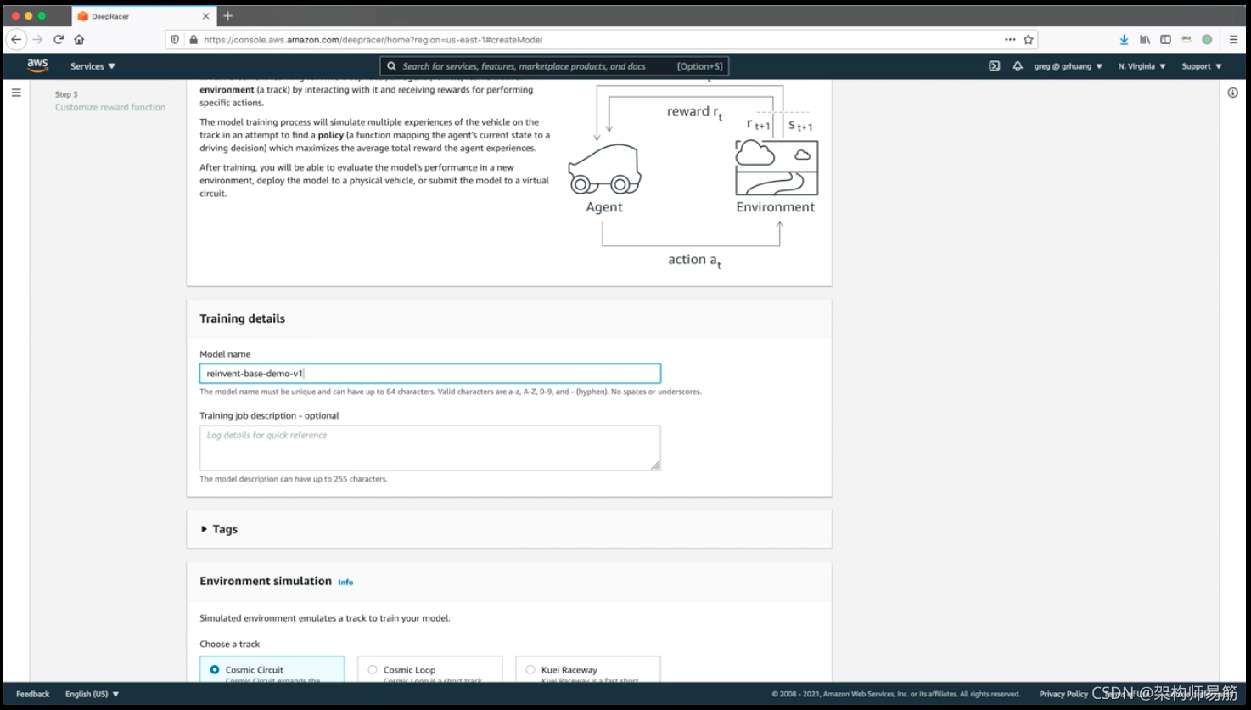Open Info link next to Environment simulation
Viewport: 1251px width, 710px height.
(x=345, y=582)
